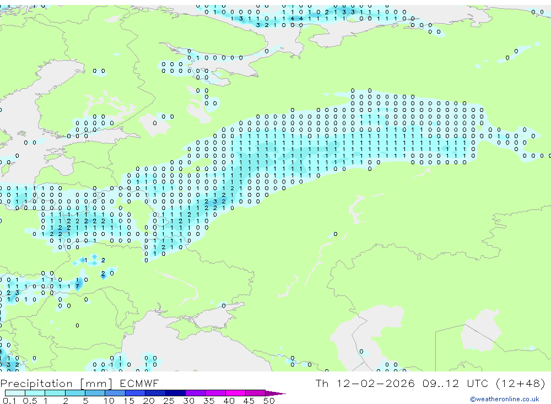
Task: Click the '50' legend scale label
Action: [x=269, y=401]
